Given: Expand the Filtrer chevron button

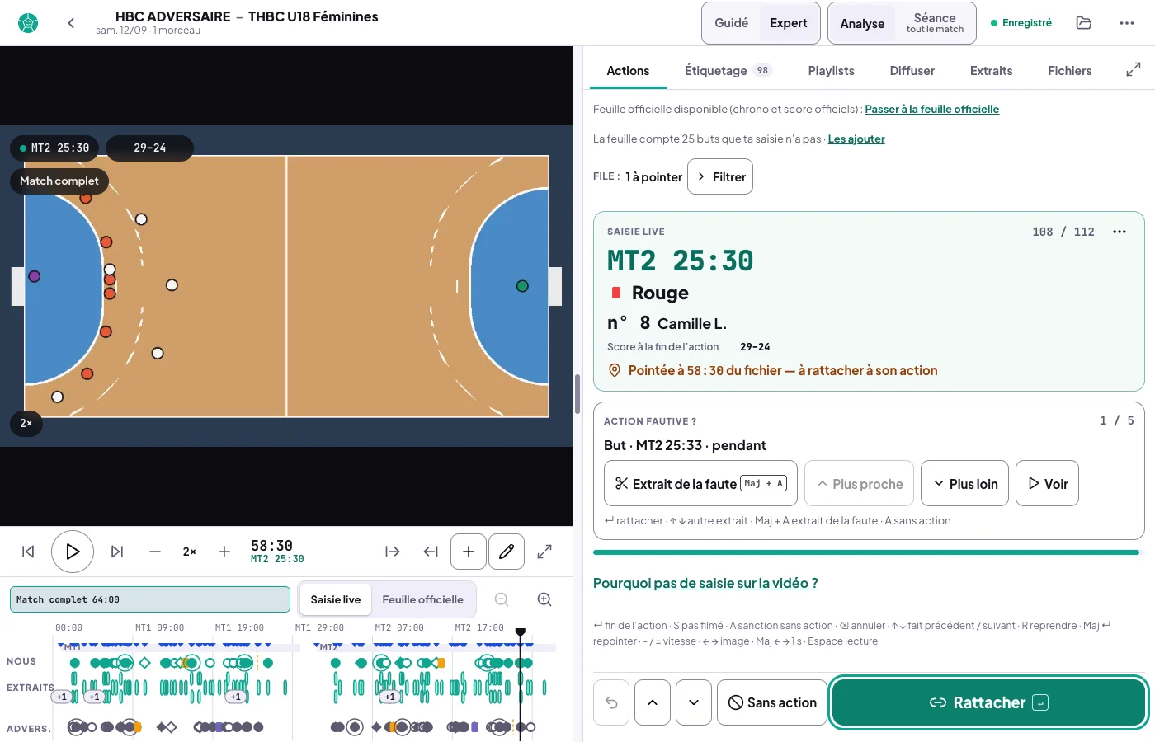Looking at the screenshot, I should [720, 176].
